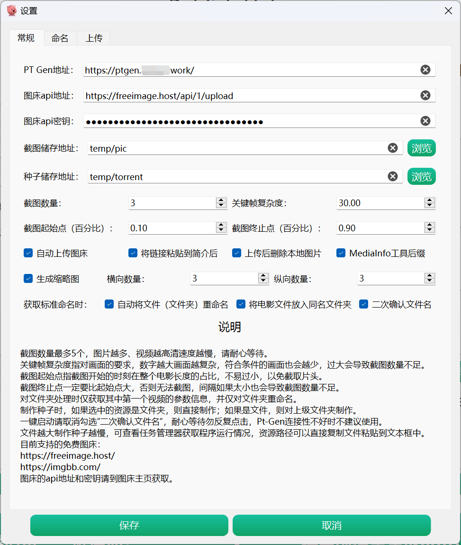Increase 纵向数量 with up arrow
The height and width of the screenshot is (545, 461).
click(x=429, y=276)
